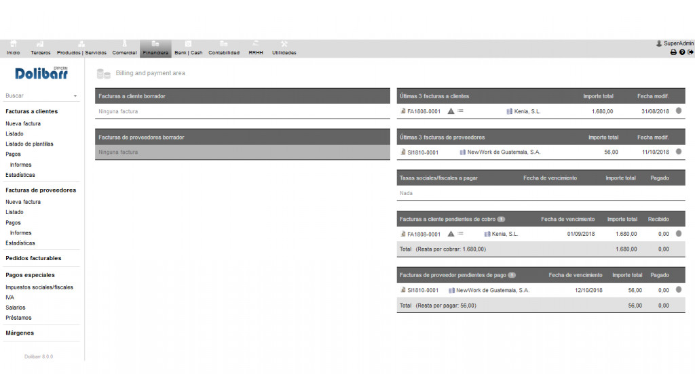Open Informes under Facturas a clientes
The width and height of the screenshot is (695, 374).
point(21,165)
